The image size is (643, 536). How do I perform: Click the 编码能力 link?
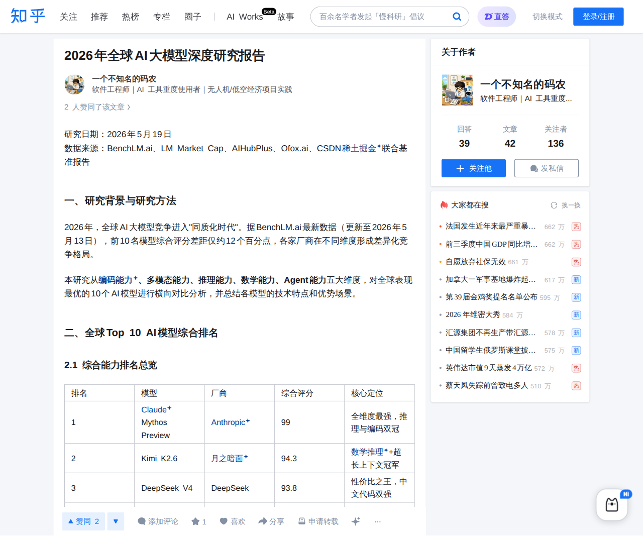tap(118, 280)
